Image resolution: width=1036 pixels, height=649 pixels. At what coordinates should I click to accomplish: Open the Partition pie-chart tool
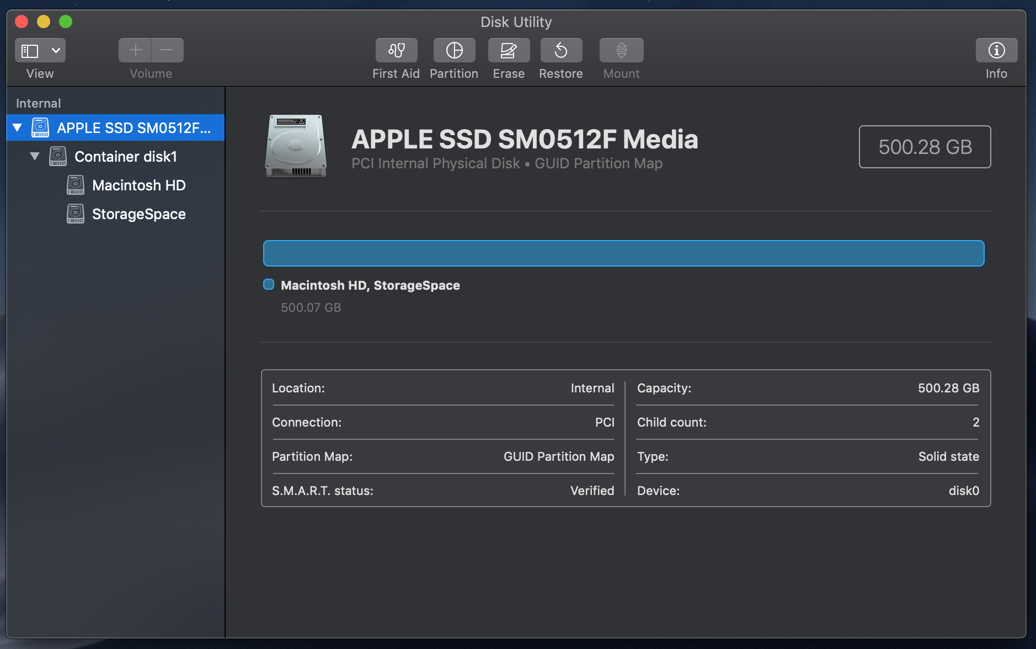pyautogui.click(x=454, y=50)
